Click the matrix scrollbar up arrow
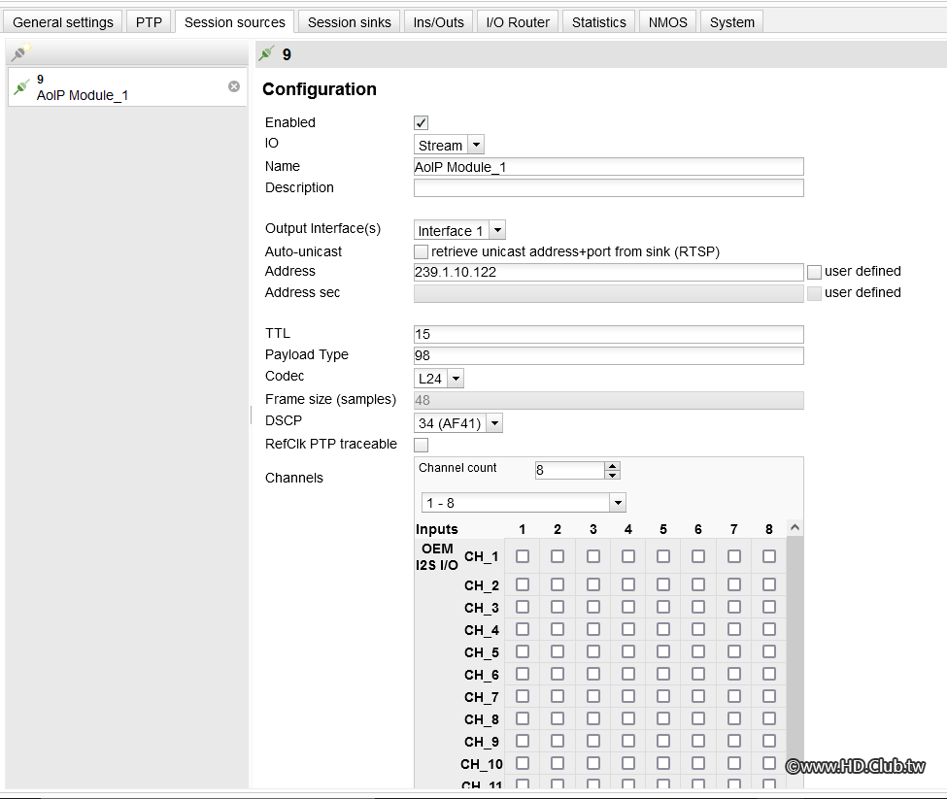This screenshot has width=947, height=799. coord(795,528)
